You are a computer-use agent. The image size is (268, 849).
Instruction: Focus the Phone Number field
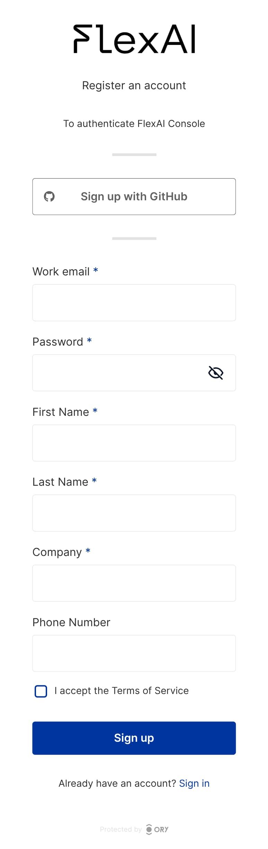pyautogui.click(x=134, y=653)
